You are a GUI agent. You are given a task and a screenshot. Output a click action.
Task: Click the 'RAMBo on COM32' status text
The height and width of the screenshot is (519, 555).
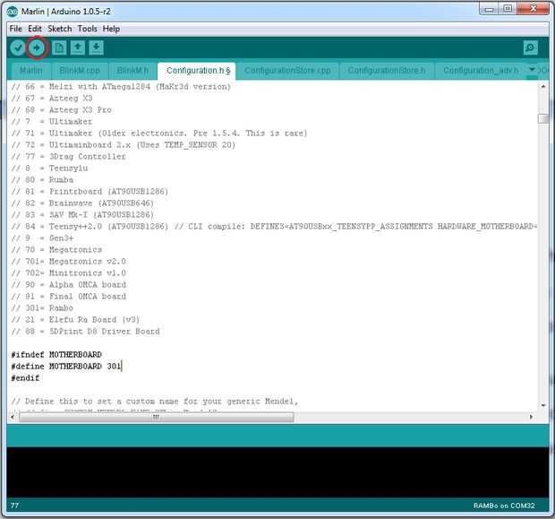[x=504, y=506]
